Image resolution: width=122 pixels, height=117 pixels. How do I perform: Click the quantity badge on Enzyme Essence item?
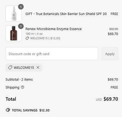(x=21, y=26)
